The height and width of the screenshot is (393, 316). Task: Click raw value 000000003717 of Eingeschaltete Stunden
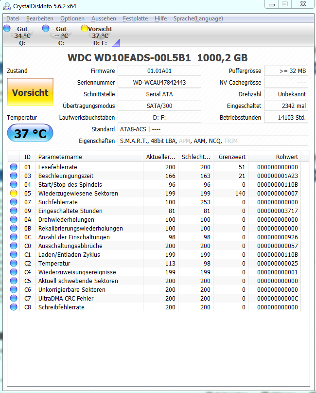pyautogui.click(x=278, y=211)
